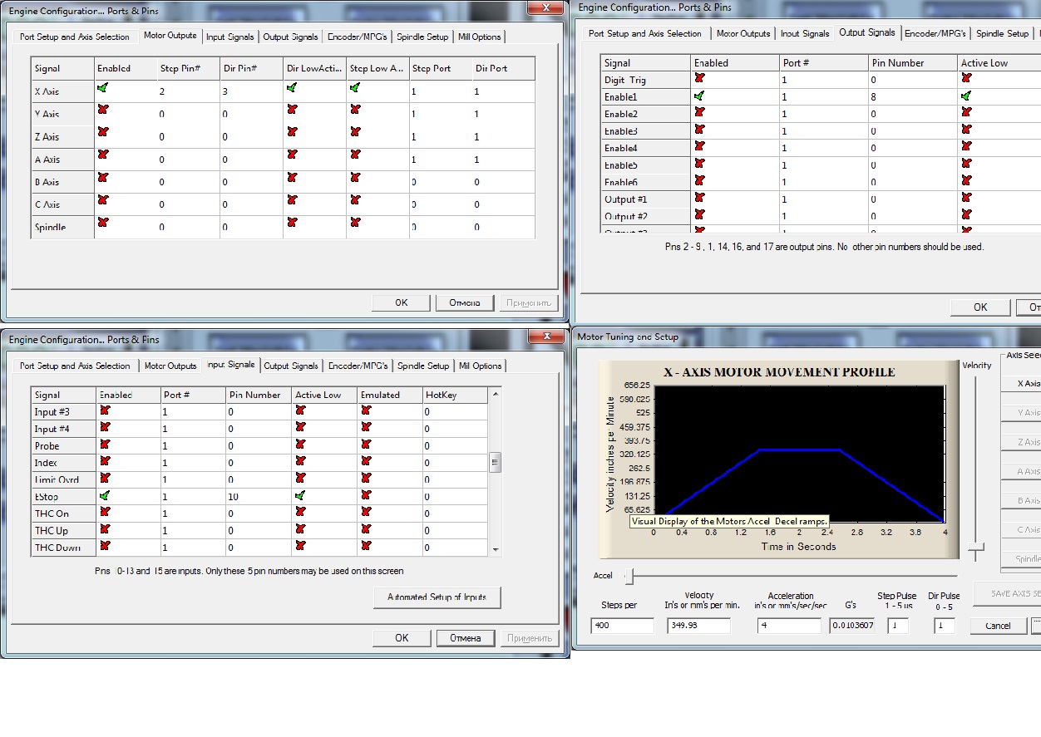
Task: Toggle EStop Active Low green checkmark
Action: pos(300,494)
